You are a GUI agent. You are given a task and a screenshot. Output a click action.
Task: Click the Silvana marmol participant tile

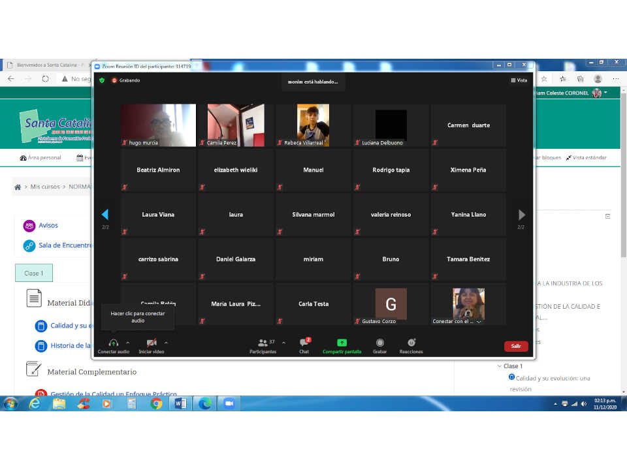click(x=313, y=215)
